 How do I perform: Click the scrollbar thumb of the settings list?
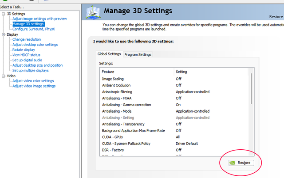[251, 88]
